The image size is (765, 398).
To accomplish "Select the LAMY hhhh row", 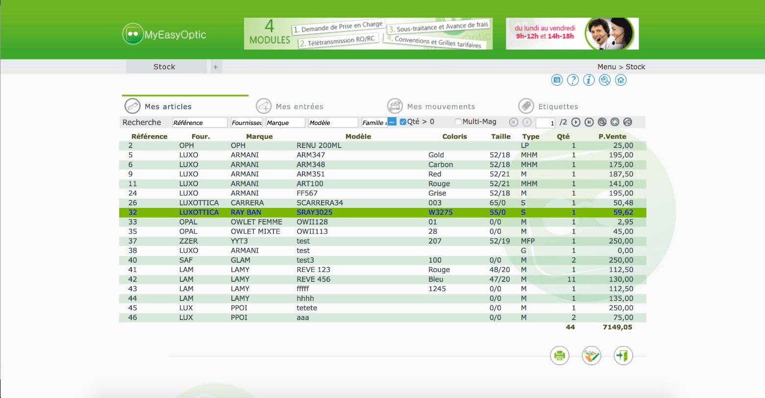I will tap(382, 298).
